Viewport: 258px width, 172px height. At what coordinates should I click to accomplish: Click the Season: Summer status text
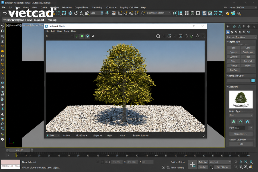tap(141, 136)
